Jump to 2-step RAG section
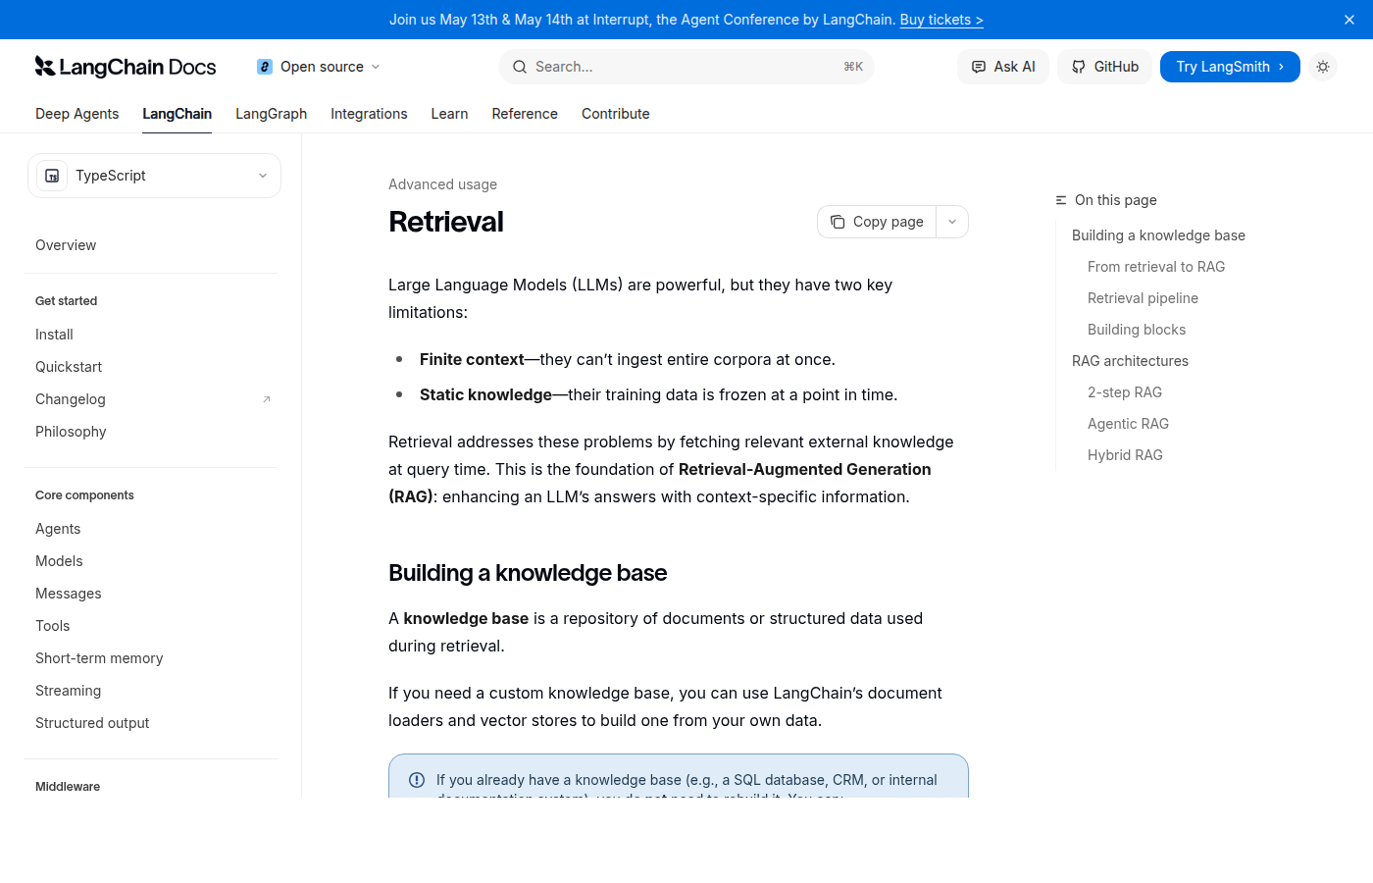Screen dimensions: 1373x883 tap(1125, 392)
